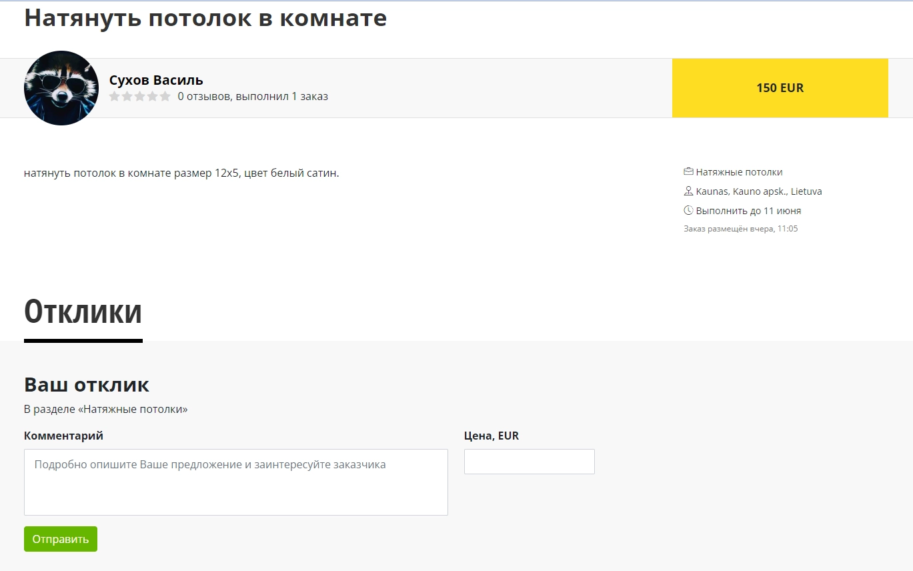The width and height of the screenshot is (913, 571).
Task: Switch to the Отклики tab heading
Action: coord(83,312)
